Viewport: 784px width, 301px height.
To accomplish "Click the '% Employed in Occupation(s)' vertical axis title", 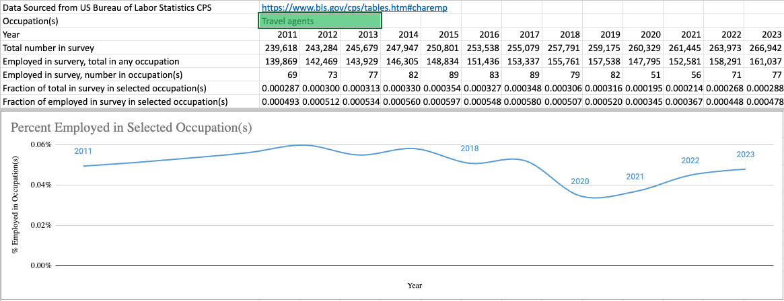I will tap(15, 204).
